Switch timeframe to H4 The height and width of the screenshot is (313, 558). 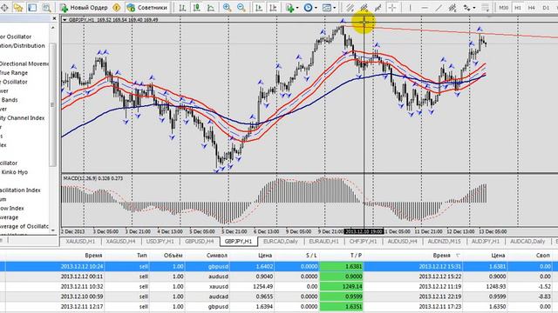pyautogui.click(x=532, y=8)
